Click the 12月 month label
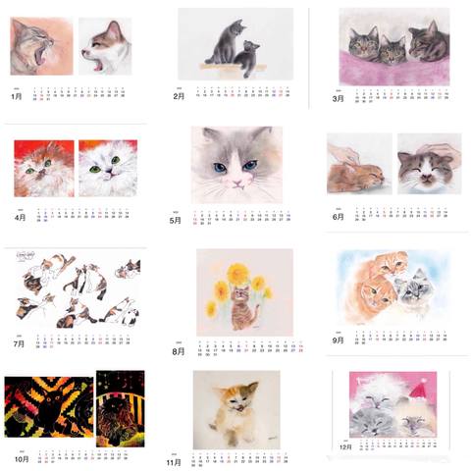 345,446
